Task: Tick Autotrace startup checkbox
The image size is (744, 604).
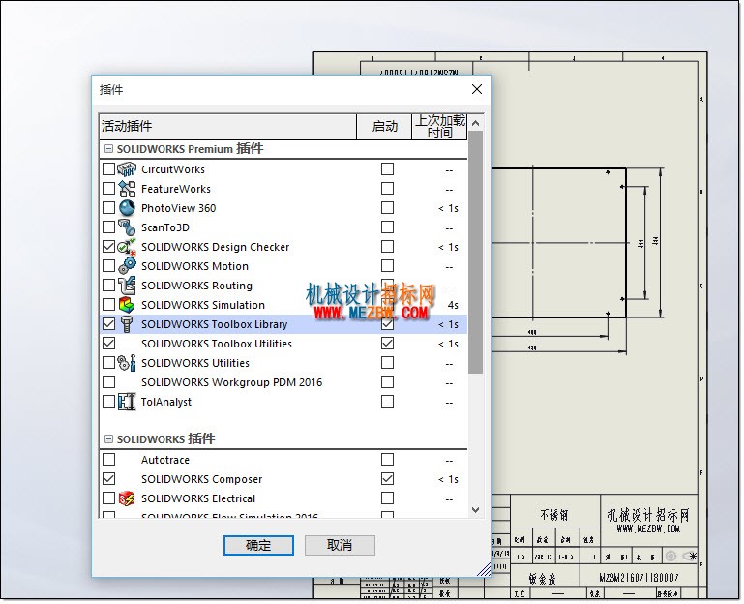Action: (x=387, y=460)
